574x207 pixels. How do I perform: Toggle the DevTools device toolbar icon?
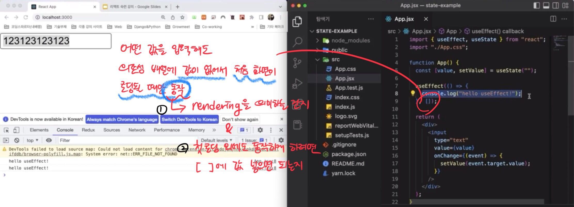16,130
